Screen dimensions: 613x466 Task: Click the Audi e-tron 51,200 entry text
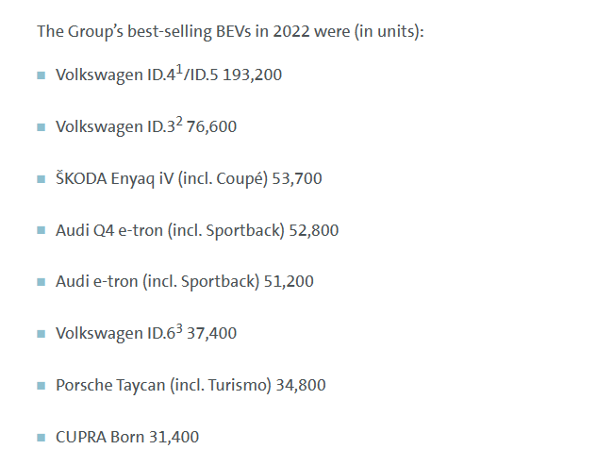point(185,281)
